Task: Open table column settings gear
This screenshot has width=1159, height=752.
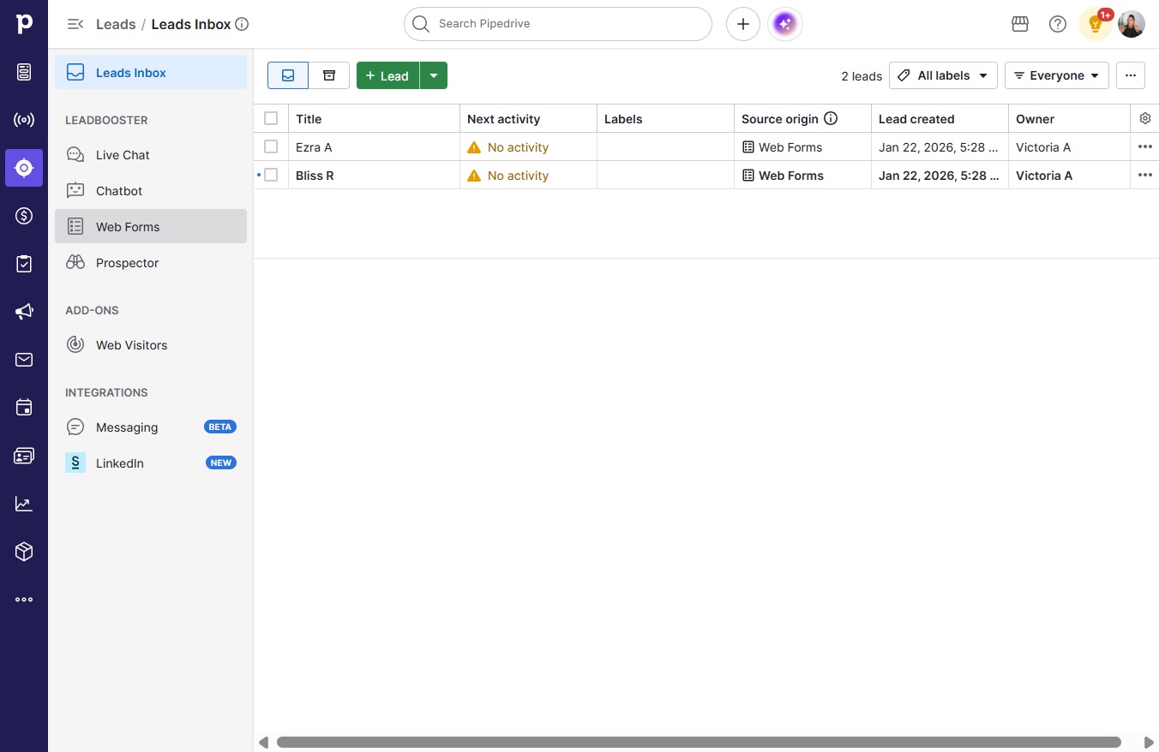Action: [x=1145, y=119]
